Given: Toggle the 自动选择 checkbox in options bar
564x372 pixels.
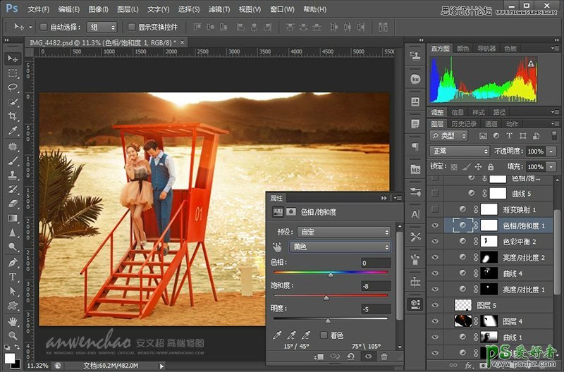Looking at the screenshot, I should 44,27.
